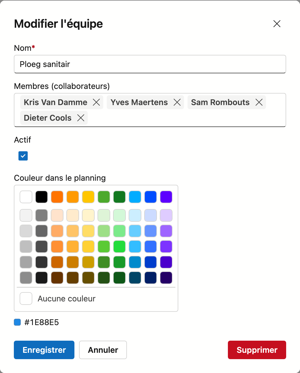Viewport: 300px width, 373px height.
Task: Choose the darkest purple swatch in bottom row
Action: (166, 278)
